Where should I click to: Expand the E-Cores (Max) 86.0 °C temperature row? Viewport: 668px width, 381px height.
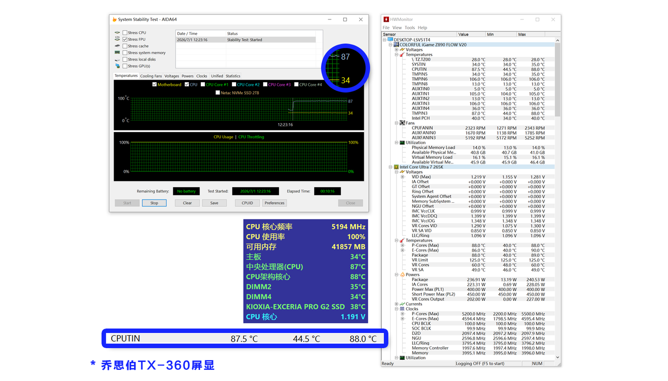tap(403, 250)
